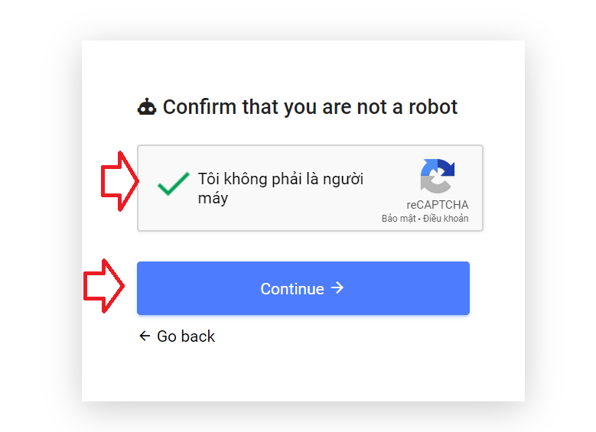This screenshot has height=432, width=596.
Task: Click the dash between Bảo mật and Điều khoản
Action: tap(419, 219)
